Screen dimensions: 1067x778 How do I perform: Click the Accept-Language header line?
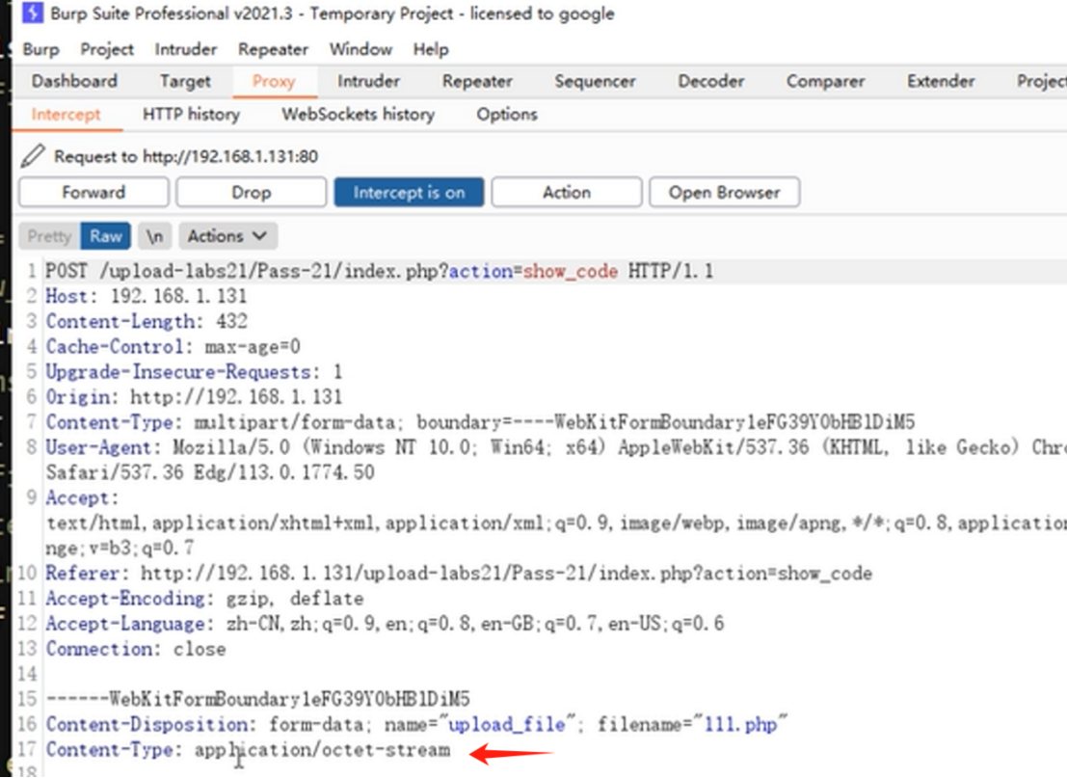pos(385,624)
